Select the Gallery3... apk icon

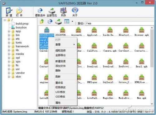pyautogui.click(x=110, y=77)
